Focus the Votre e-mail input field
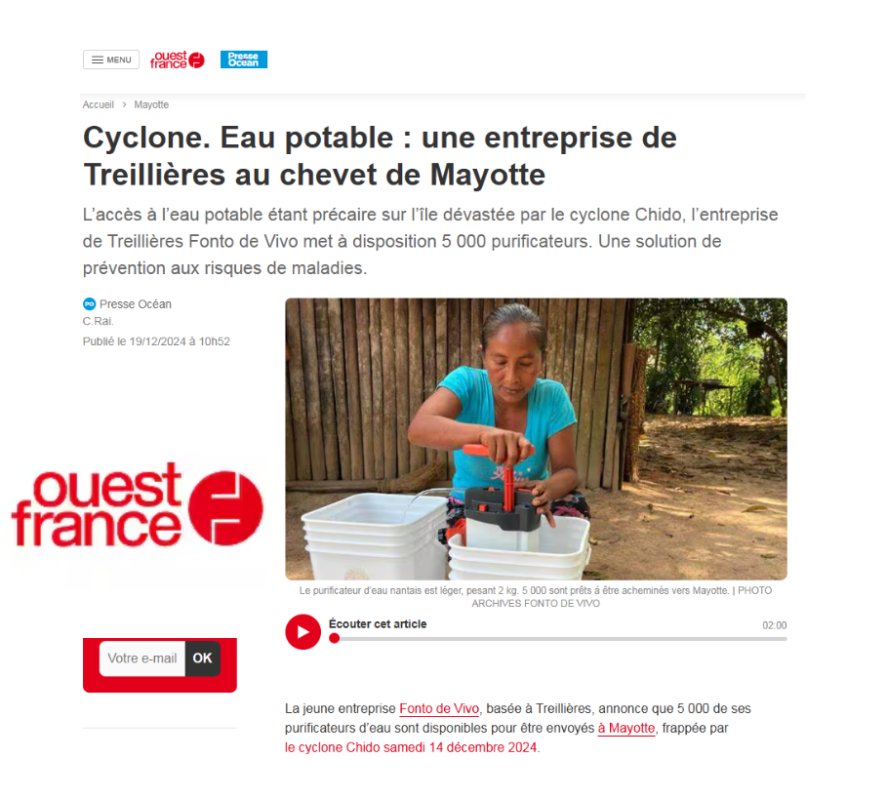Image resolution: width=886 pixels, height=798 pixels. pyautogui.click(x=142, y=658)
